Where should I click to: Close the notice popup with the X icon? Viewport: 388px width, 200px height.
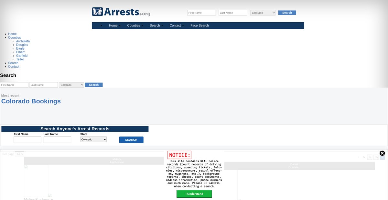(x=382, y=153)
